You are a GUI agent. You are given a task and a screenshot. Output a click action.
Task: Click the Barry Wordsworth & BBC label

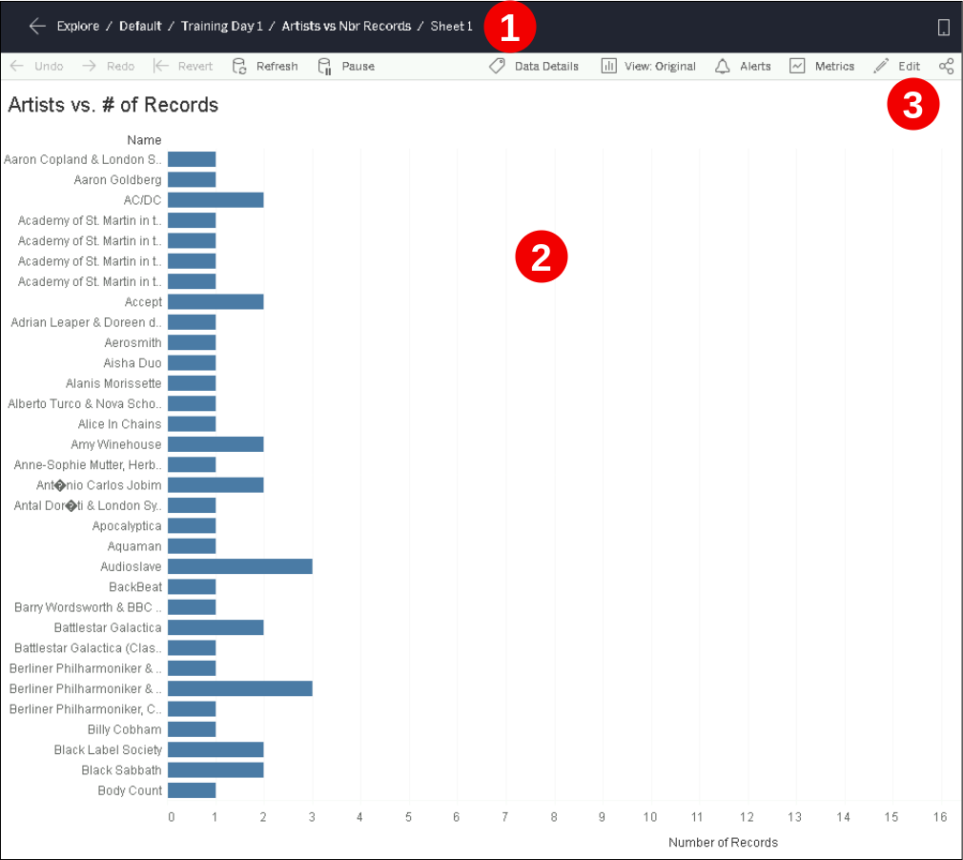[x=88, y=607]
